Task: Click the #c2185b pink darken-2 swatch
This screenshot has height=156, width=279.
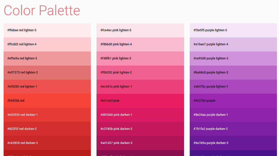Action: pyautogui.click(x=140, y=129)
